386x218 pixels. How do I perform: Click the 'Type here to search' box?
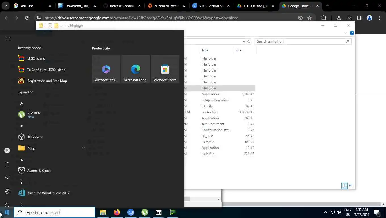[54, 212]
